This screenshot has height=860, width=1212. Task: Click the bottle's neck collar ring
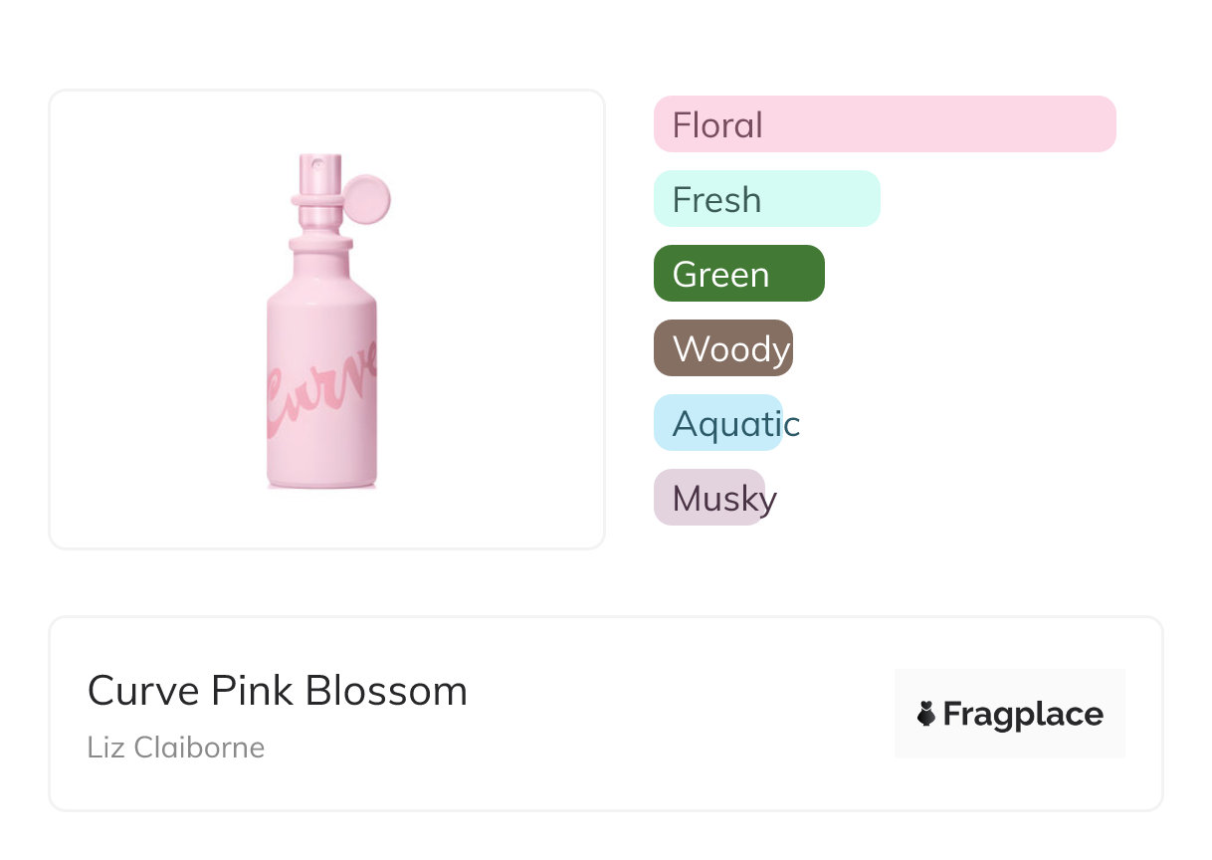click(x=319, y=241)
